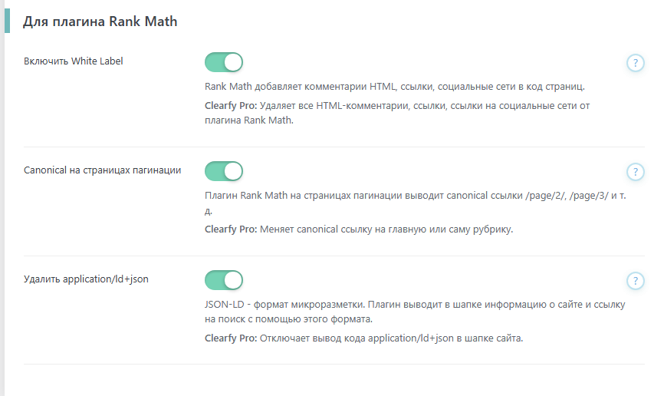
Task: Click Clearfy Pro note about удаляет HTML-комментарии
Action: point(397,113)
